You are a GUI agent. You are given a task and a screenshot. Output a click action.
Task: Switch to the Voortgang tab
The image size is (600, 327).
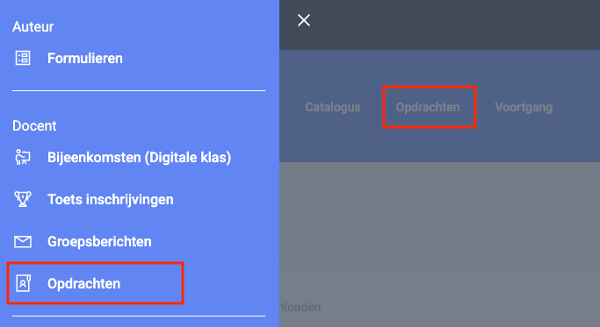(524, 107)
